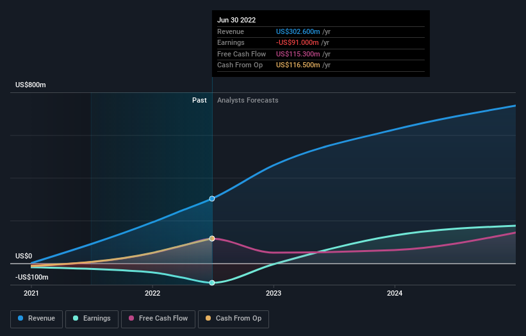Click the teal Earnings data point marker
Screen dimensions: 526x336
pos(212,283)
